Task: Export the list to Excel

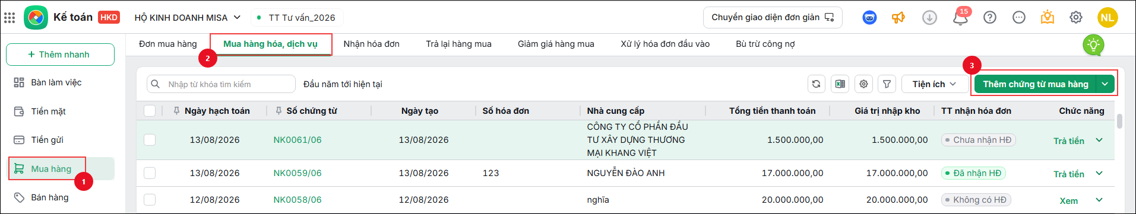Action: pyautogui.click(x=840, y=84)
